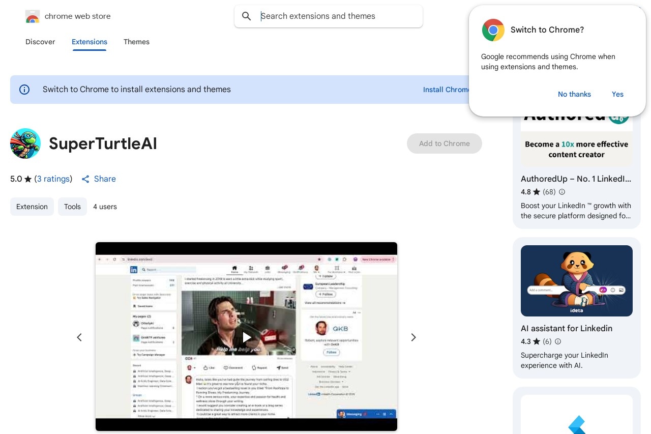Click the Add to Chrome button
Image resolution: width=651 pixels, height=434 pixels.
click(x=445, y=143)
